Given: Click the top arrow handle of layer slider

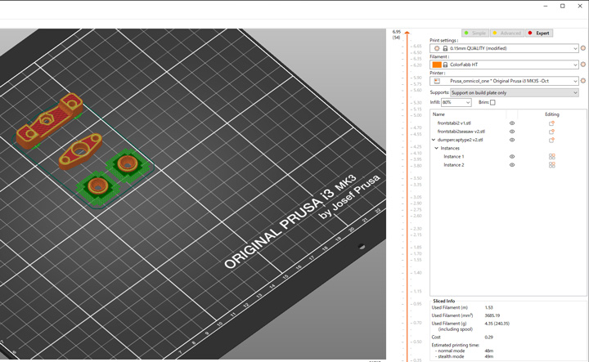Looking at the screenshot, I should coord(407,33).
